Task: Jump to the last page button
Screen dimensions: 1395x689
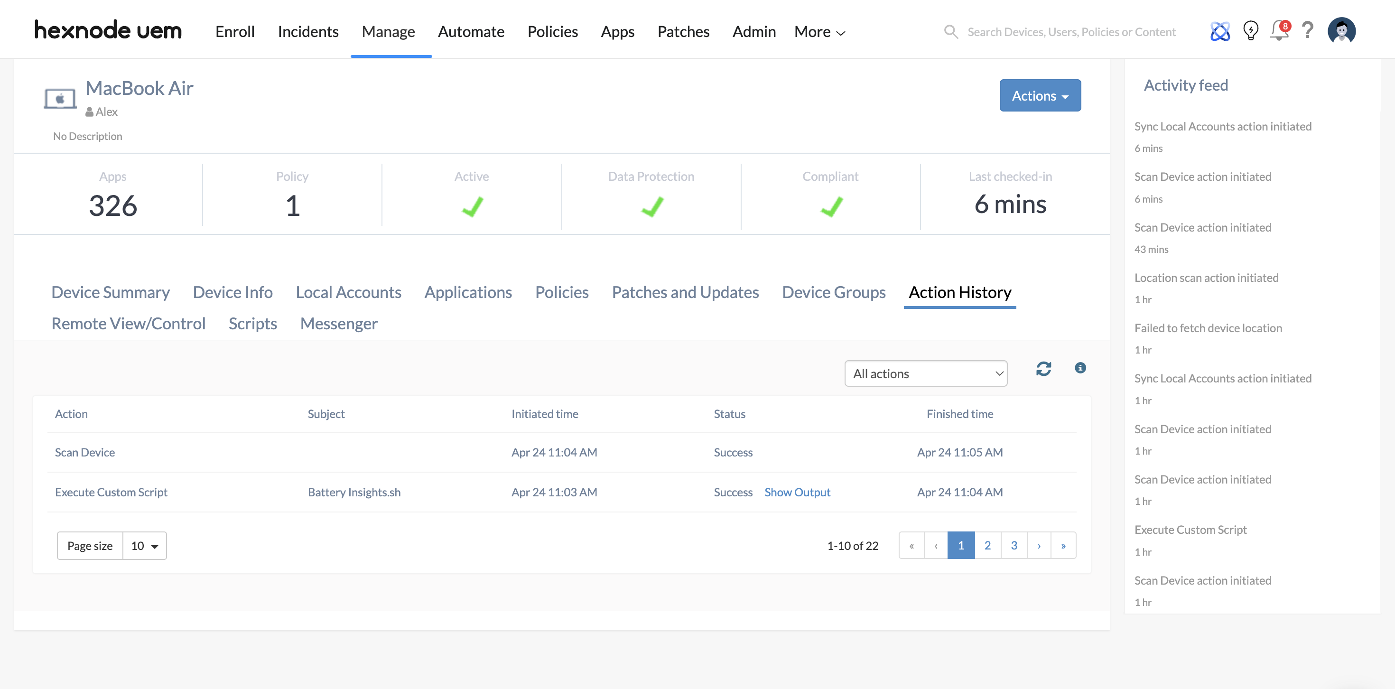Action: coord(1063,546)
